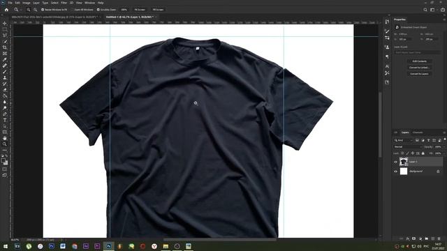Toggle lock position in Layers panel
This screenshot has height=251, width=447.
pos(413,153)
